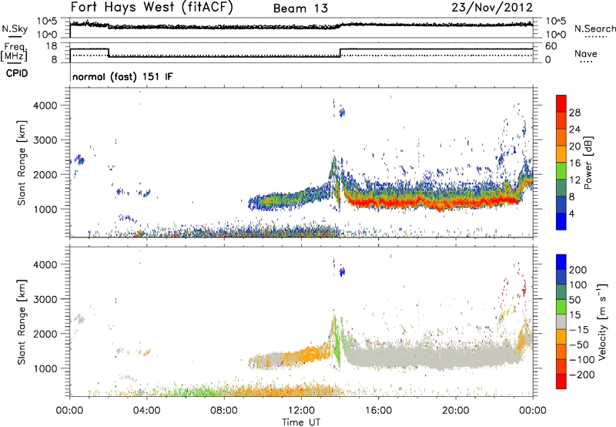Click the 'Time UT' axis title
The width and height of the screenshot is (616, 427).
pos(301,422)
